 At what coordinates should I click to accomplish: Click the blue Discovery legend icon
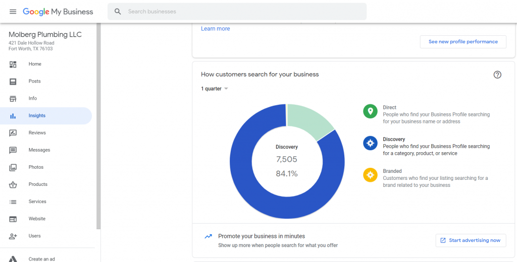(370, 143)
